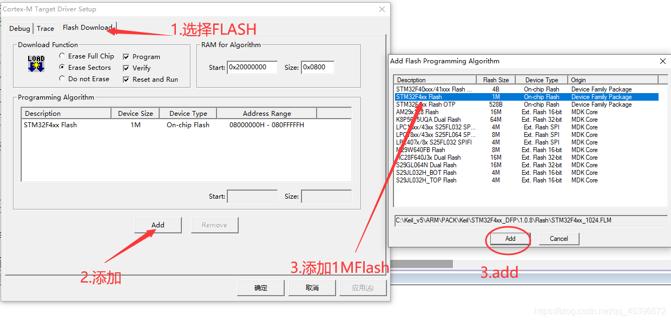Select the Do not Erase option
671x321 pixels.
(84, 78)
